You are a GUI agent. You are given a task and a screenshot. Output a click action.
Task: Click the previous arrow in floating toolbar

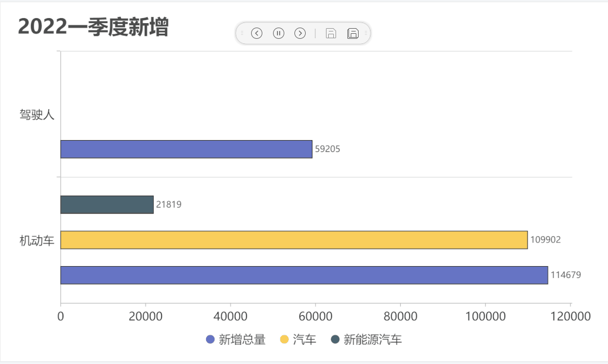point(257,33)
